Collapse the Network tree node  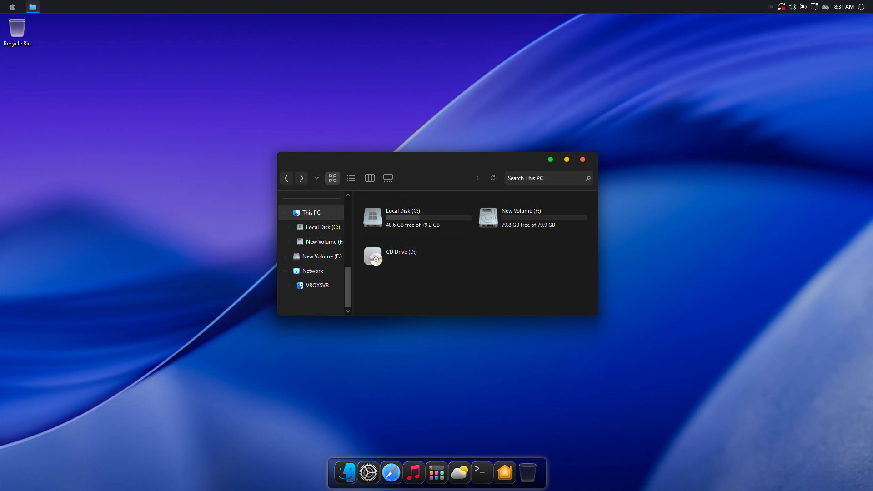tap(285, 271)
